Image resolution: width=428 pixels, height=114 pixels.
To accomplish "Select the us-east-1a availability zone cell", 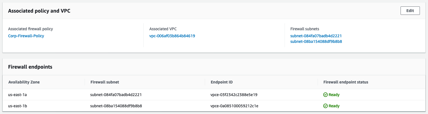I will 17,95.
